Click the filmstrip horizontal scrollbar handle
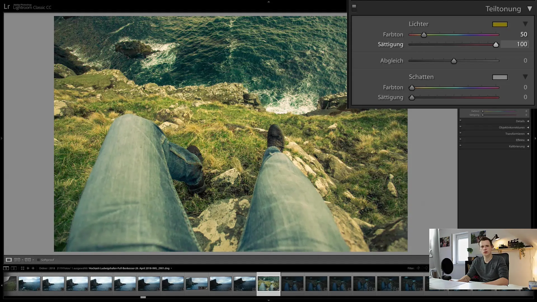537x302 pixels. click(x=143, y=297)
